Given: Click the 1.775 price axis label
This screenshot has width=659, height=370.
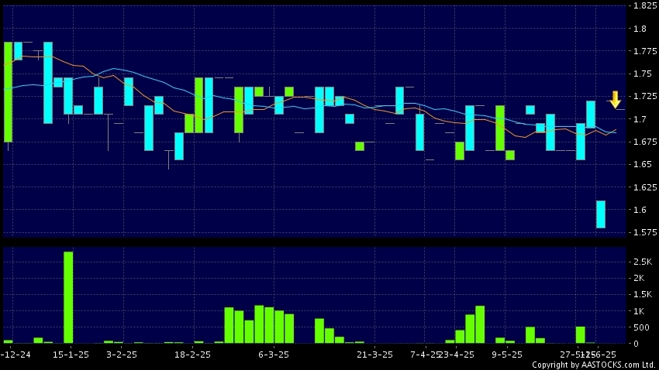Looking at the screenshot, I should (645, 51).
